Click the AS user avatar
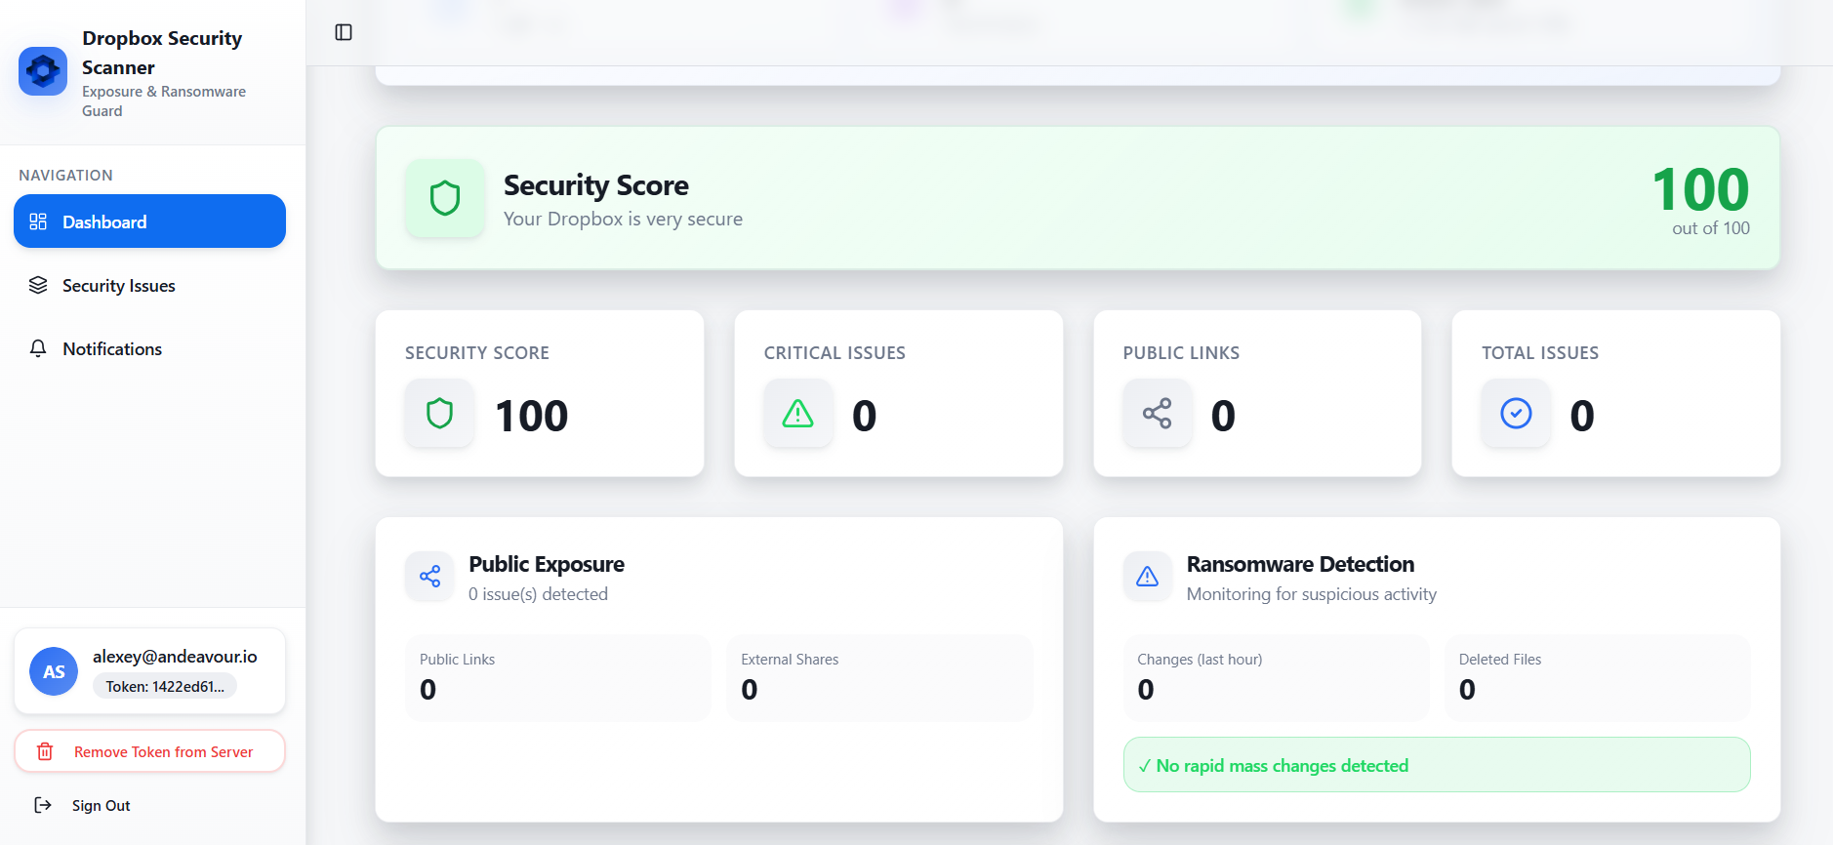Screen dimensions: 1833x845 click(54, 671)
